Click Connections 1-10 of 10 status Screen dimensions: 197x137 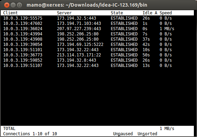tap(30, 134)
